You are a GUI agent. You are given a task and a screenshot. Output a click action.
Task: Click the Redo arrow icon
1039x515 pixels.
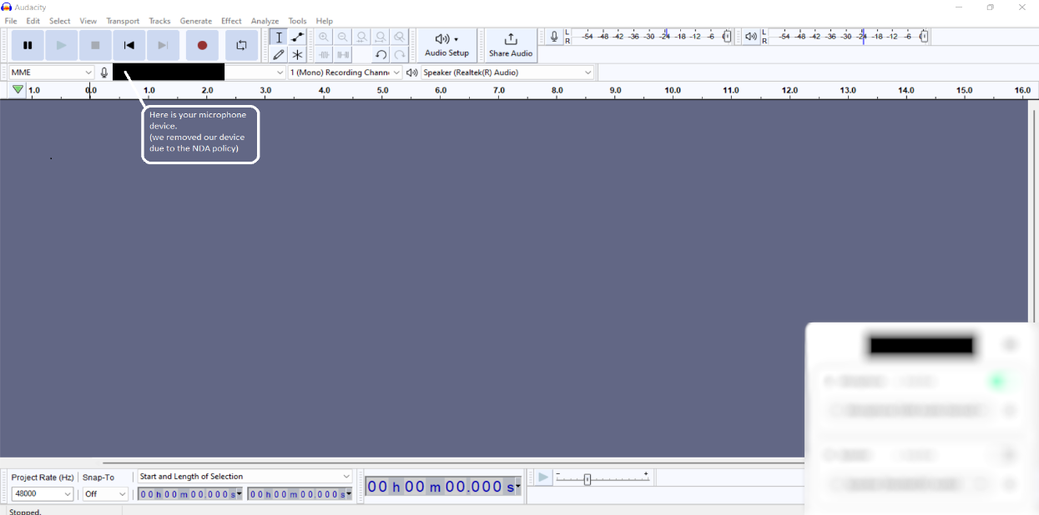tap(400, 55)
